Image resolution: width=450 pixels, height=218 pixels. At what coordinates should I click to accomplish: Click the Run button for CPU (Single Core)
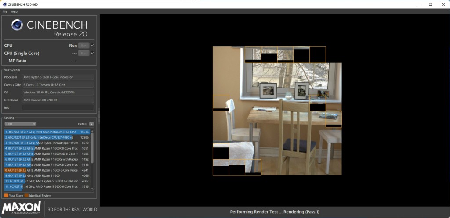coord(83,53)
